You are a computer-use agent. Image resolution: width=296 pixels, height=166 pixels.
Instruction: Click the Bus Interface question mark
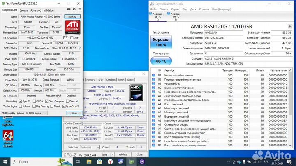(80, 48)
